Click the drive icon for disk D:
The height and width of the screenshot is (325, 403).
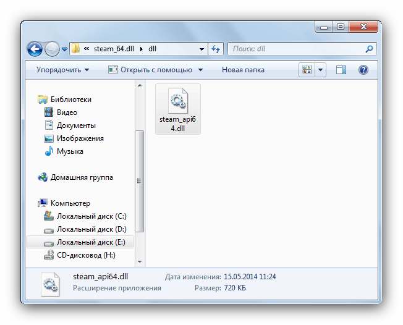pyautogui.click(x=49, y=230)
